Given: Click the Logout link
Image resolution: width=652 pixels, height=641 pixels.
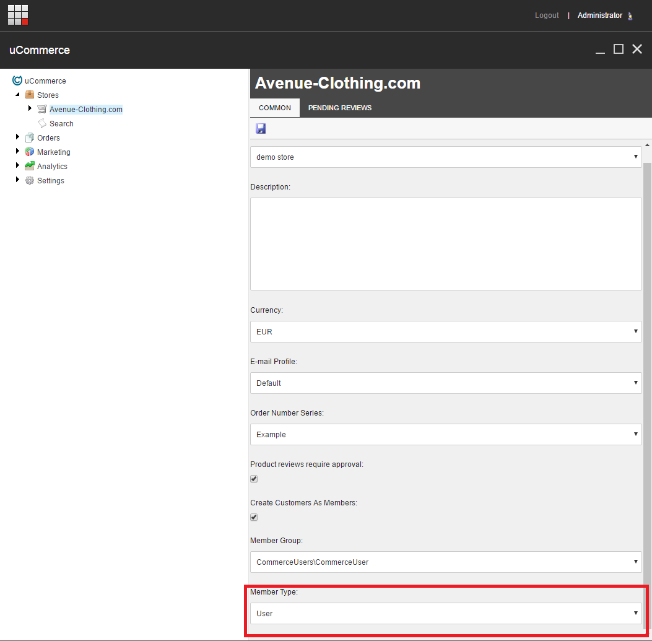Looking at the screenshot, I should 547,15.
